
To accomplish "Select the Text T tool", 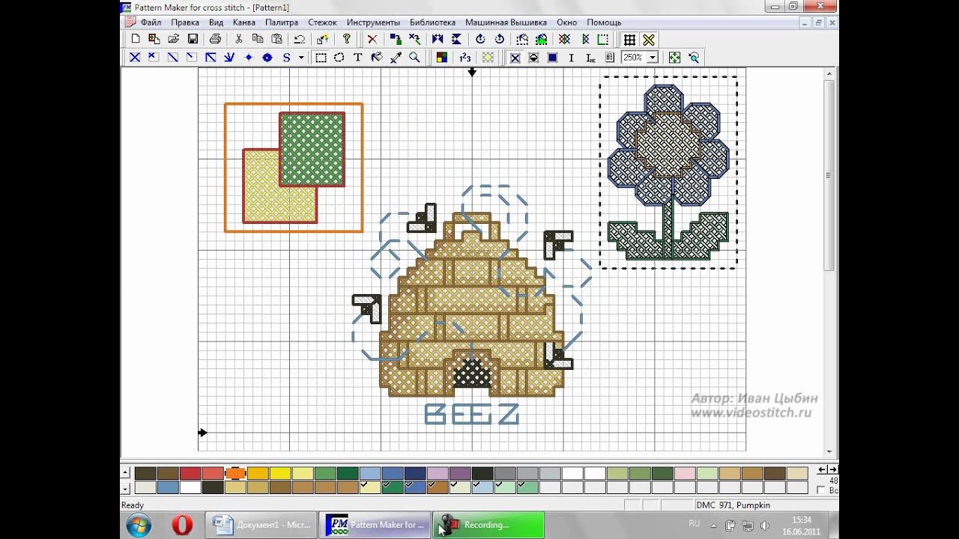I will 358,58.
